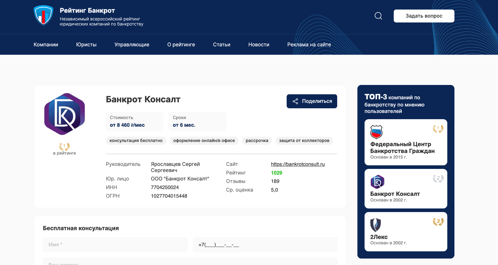498x265 pixels.
Task: Focus the Имя input field
Action: [x=115, y=245]
